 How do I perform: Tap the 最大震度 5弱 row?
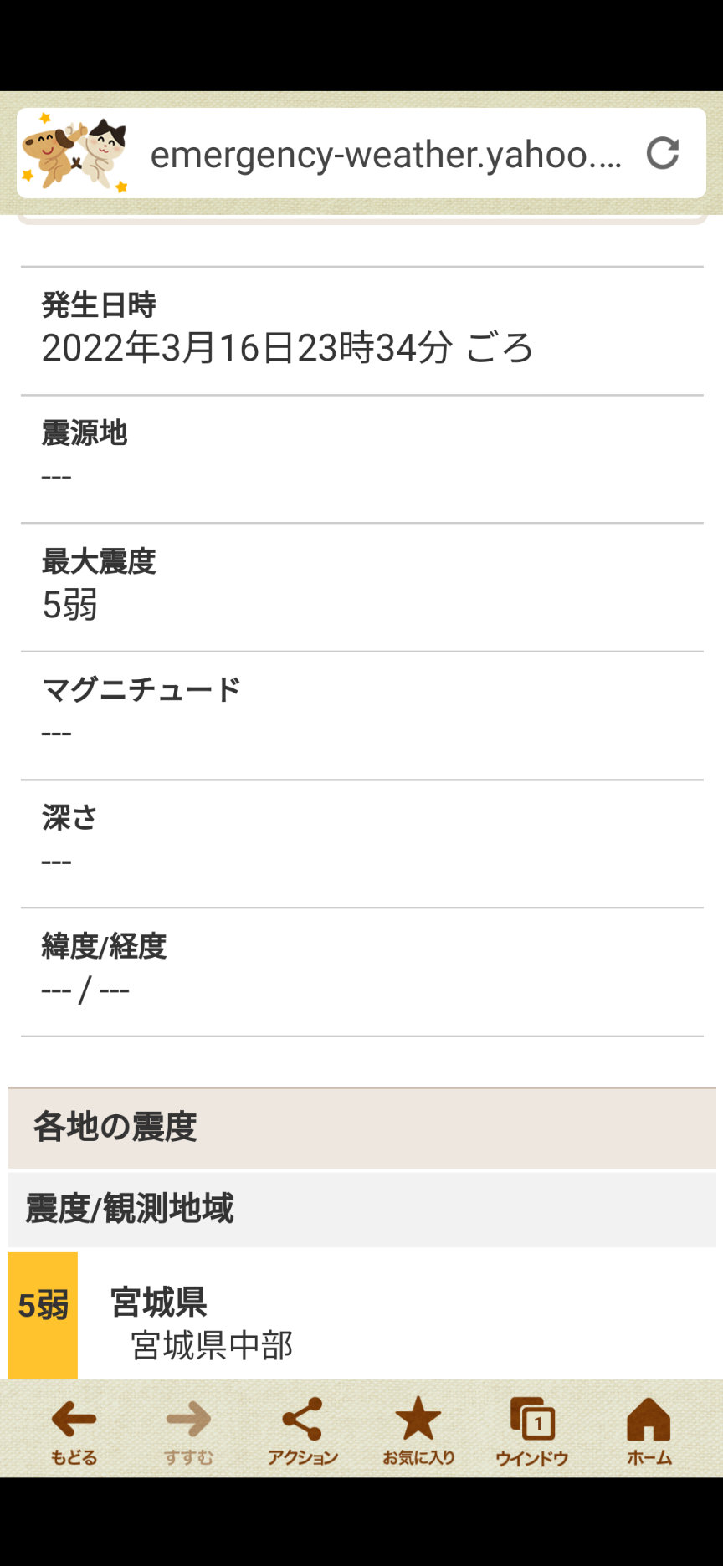click(362, 587)
